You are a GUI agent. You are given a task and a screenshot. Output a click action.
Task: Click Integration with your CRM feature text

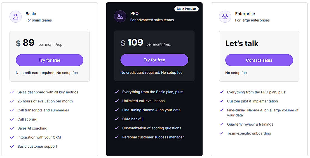point(39,137)
